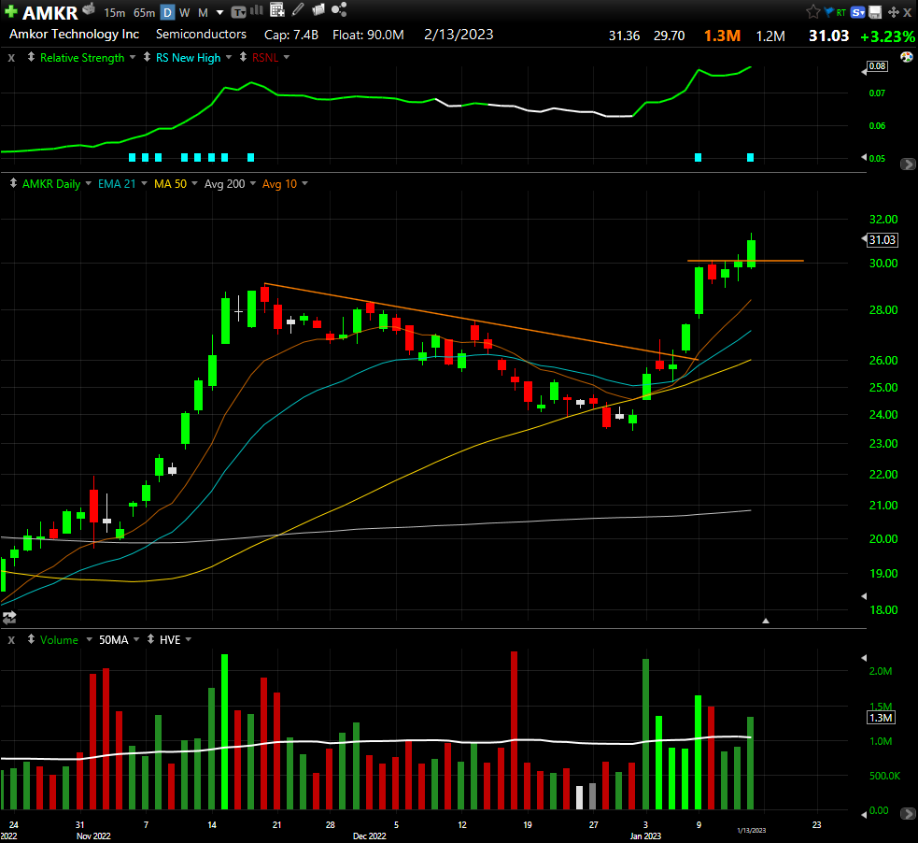918x843 pixels.
Task: Open the AMKR Daily dropdown arrow
Action: [x=89, y=183]
